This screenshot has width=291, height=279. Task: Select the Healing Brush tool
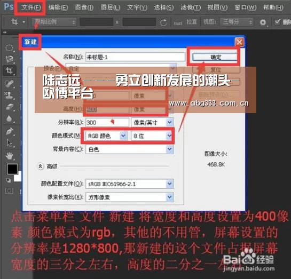click(9, 84)
